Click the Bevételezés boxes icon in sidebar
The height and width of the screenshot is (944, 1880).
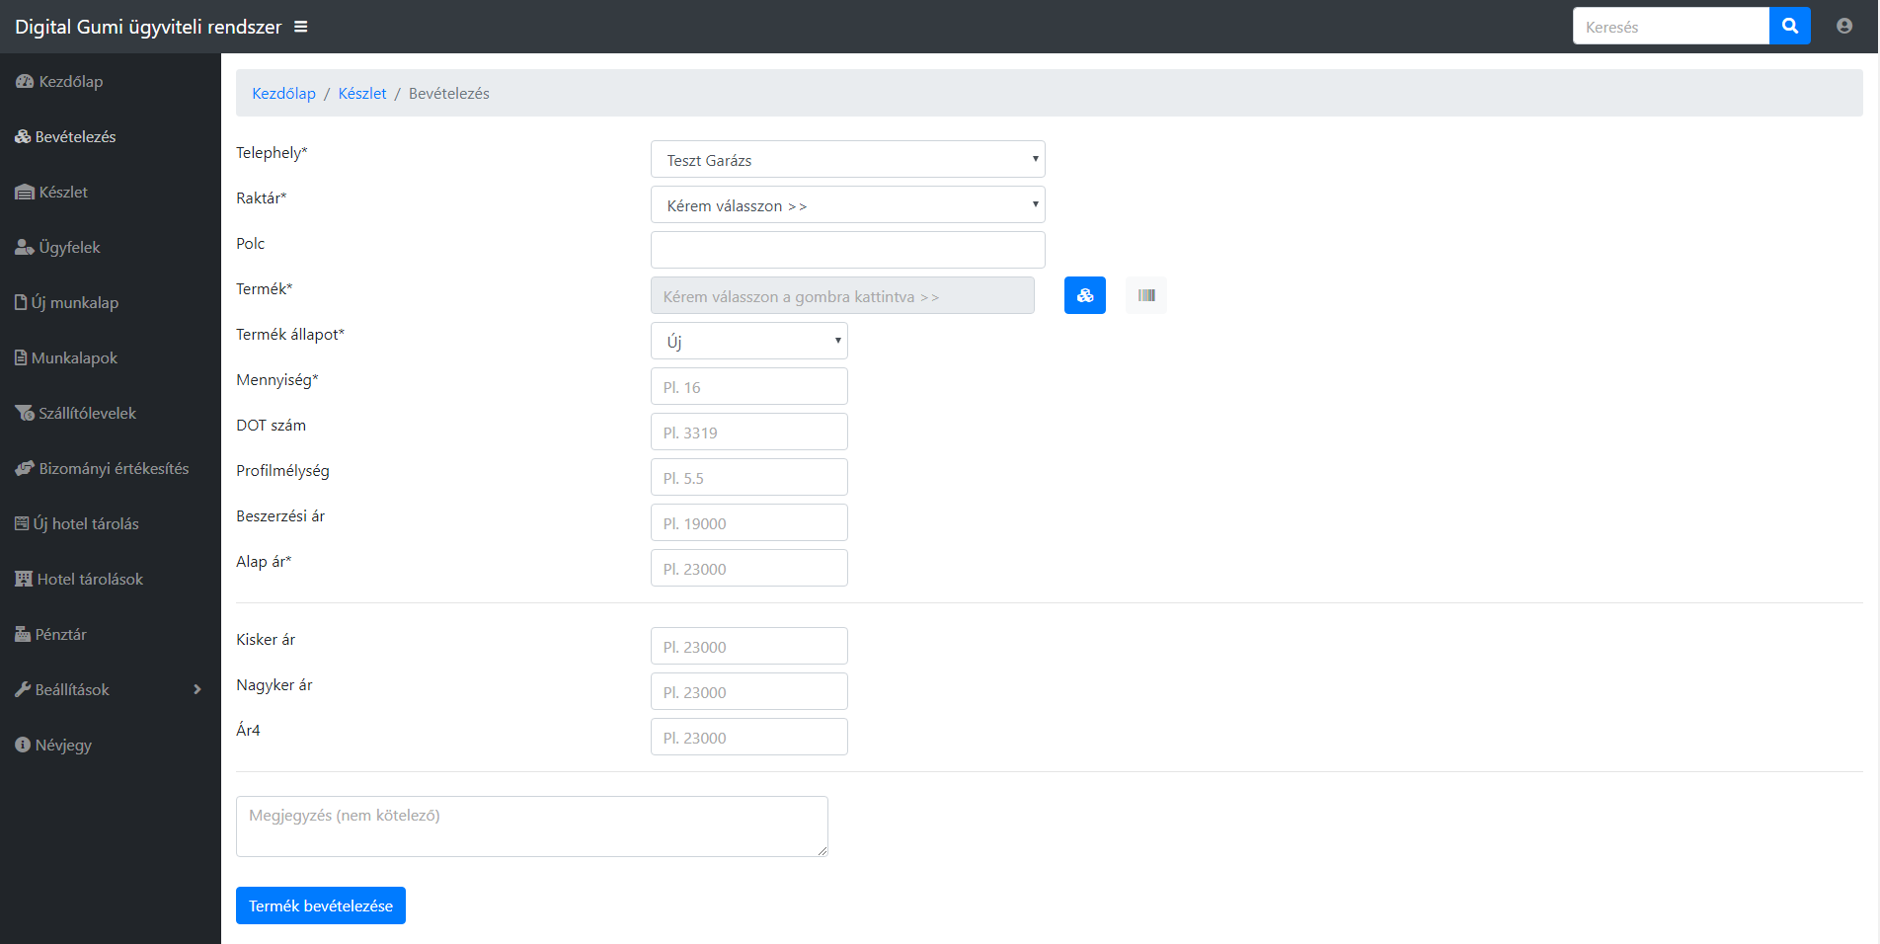(23, 137)
